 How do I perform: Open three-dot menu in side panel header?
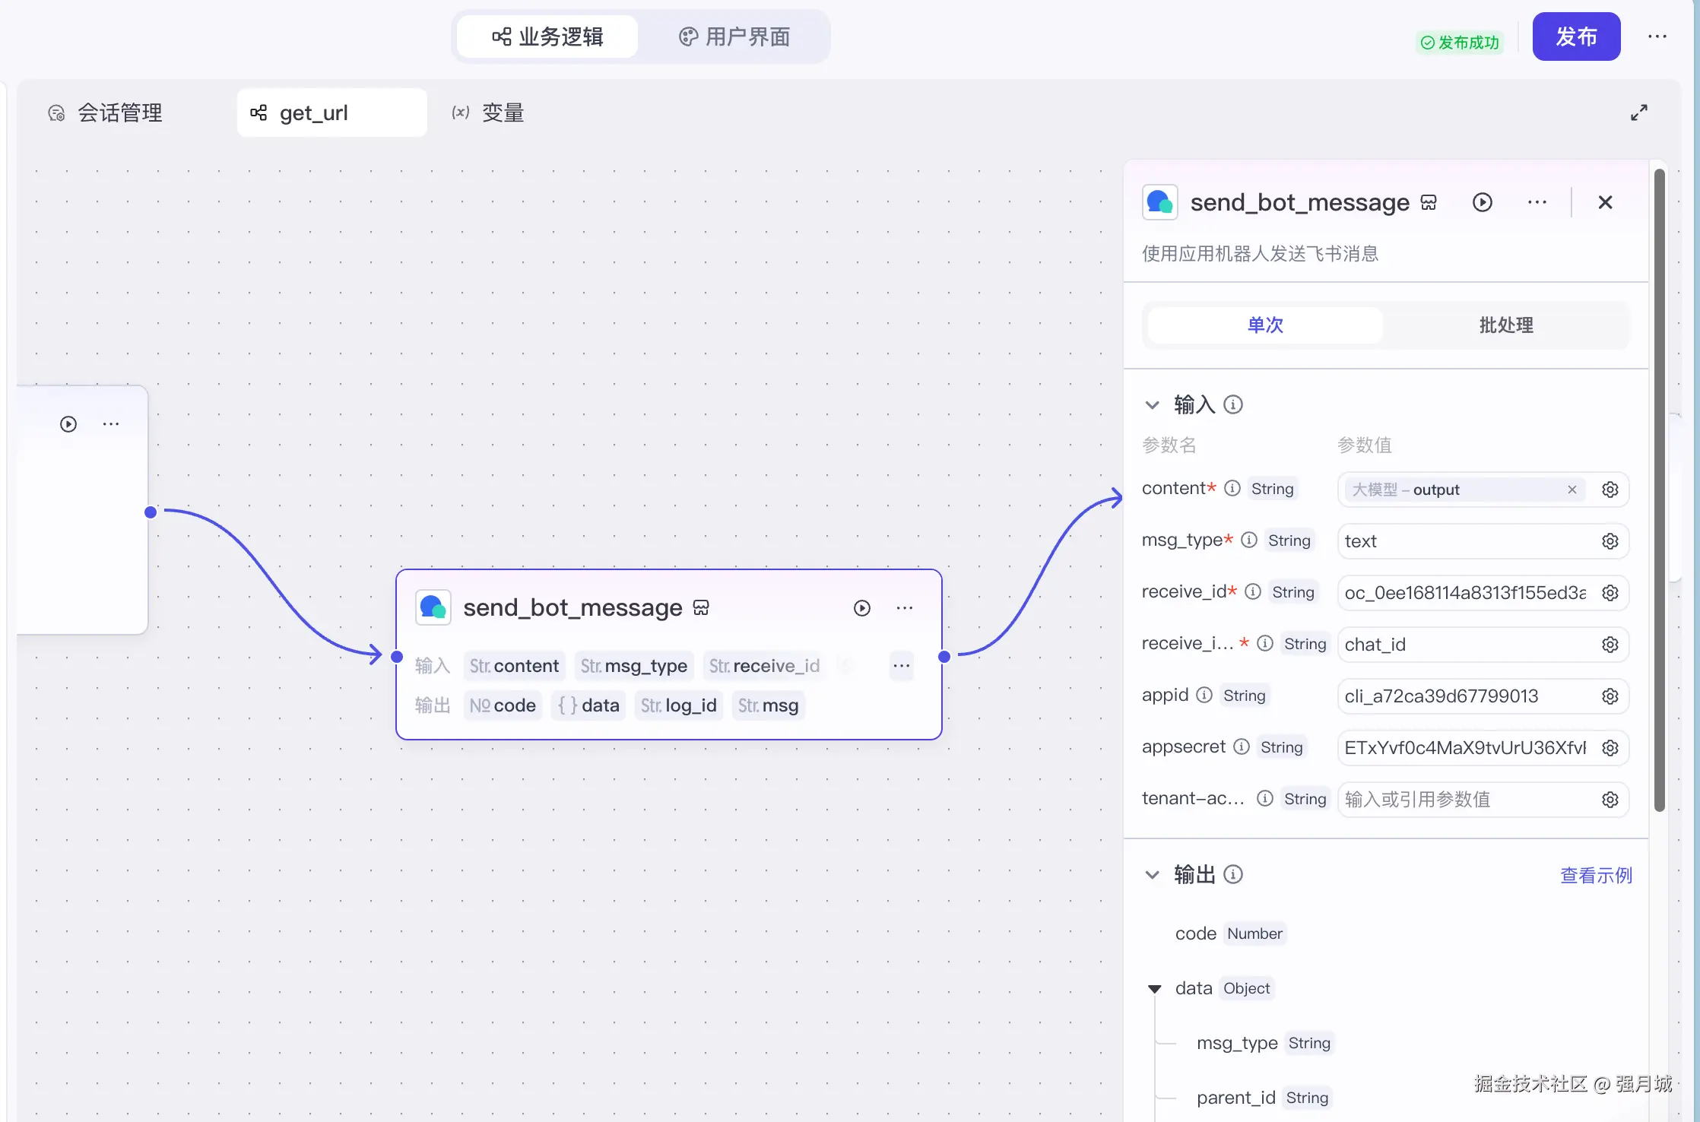tap(1537, 202)
